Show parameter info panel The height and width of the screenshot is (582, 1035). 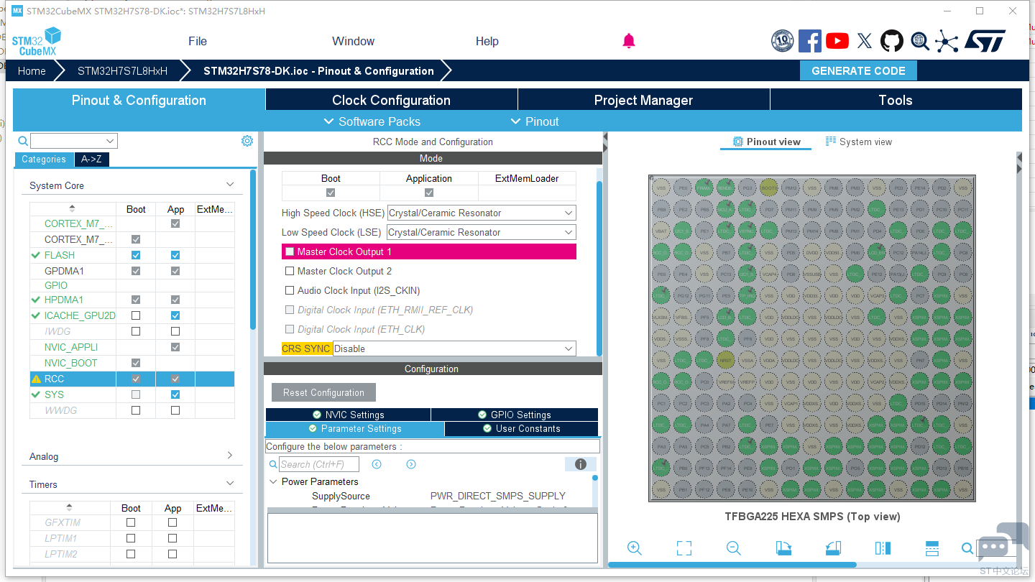point(581,464)
